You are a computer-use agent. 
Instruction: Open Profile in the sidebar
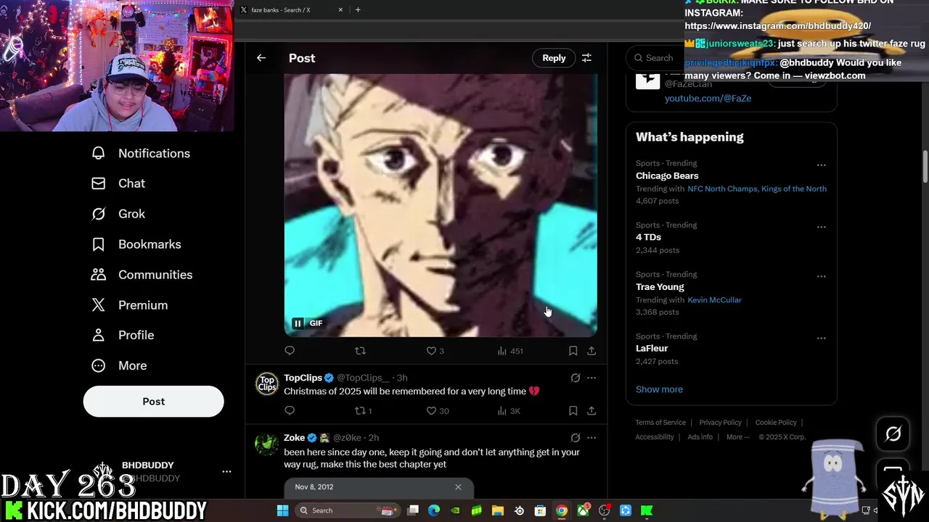(x=123, y=335)
